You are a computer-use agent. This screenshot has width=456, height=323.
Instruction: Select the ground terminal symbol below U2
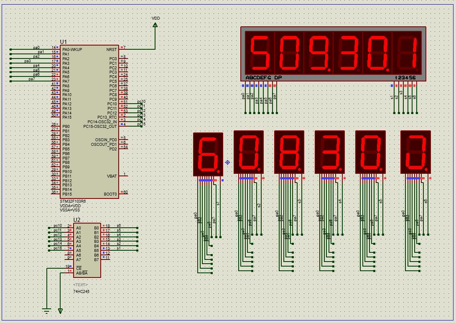pos(46,311)
